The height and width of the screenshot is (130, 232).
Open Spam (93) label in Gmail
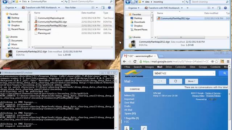tap(130, 113)
